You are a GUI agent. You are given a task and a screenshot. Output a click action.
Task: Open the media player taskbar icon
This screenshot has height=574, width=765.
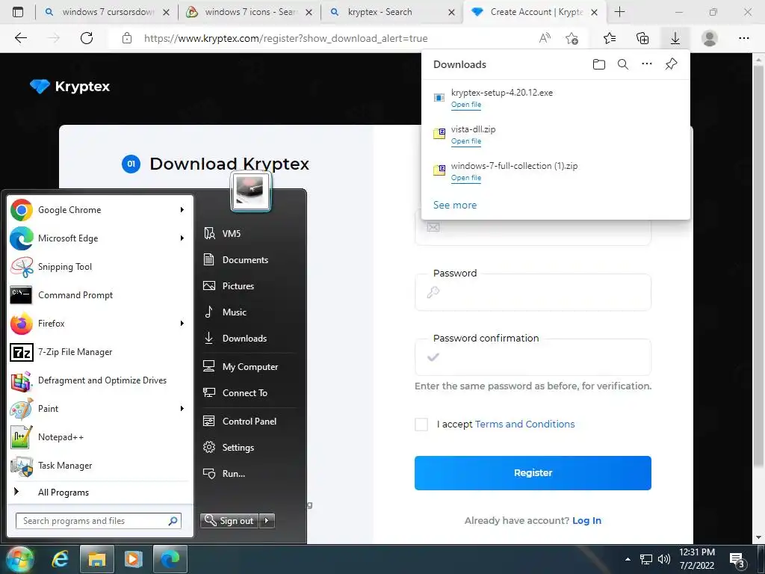point(133,559)
